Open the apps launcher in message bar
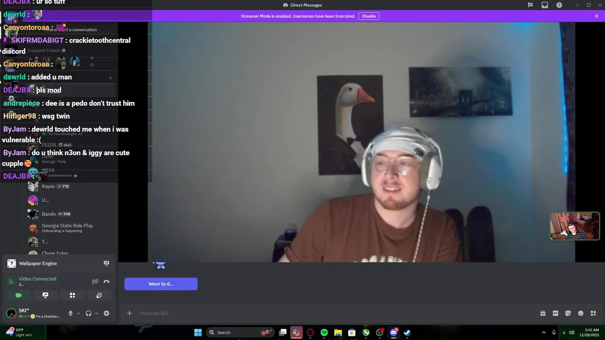 593,313
